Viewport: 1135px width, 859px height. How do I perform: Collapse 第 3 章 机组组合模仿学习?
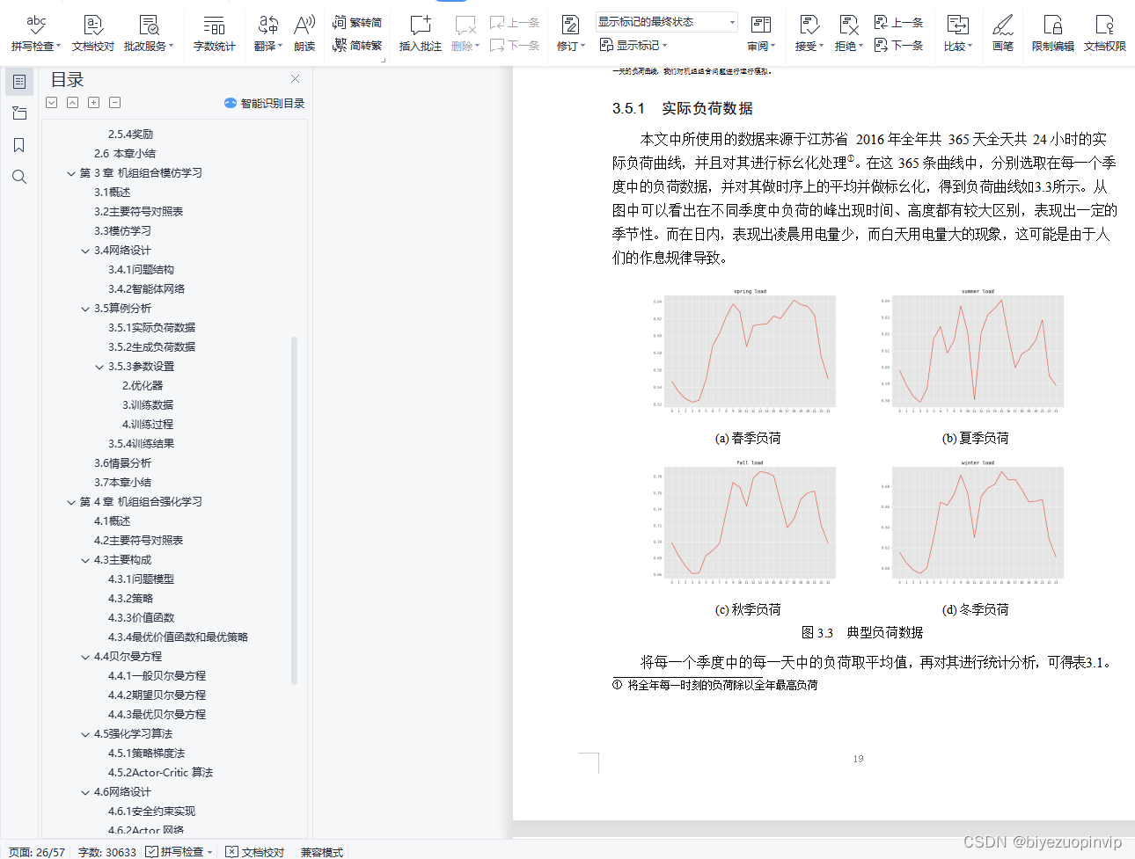(71, 173)
